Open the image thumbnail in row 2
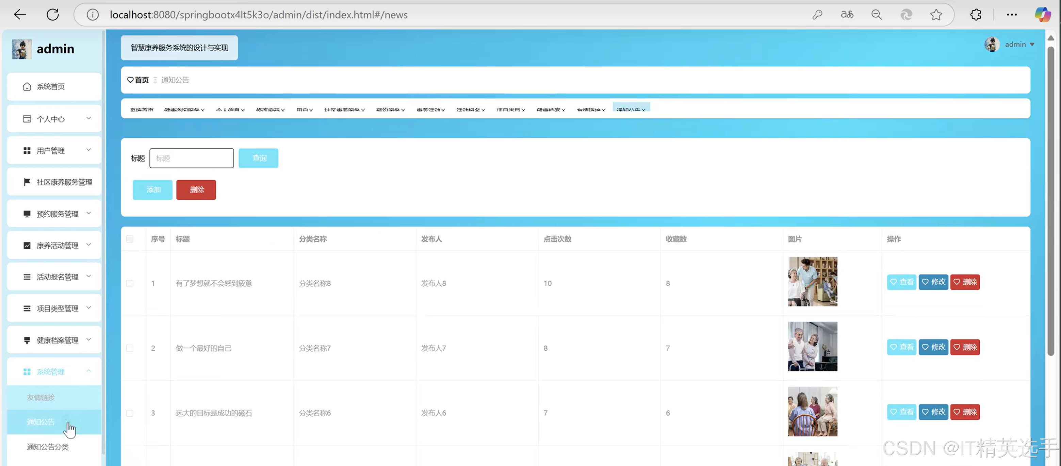Screen dimensions: 1061x466 click(813, 347)
